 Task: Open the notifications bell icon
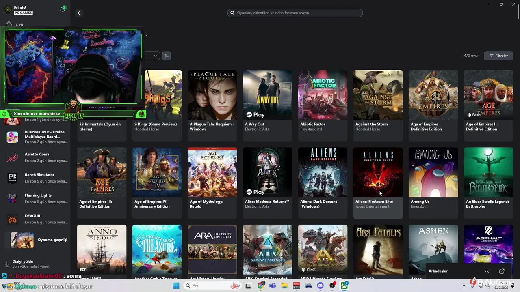point(63,9)
